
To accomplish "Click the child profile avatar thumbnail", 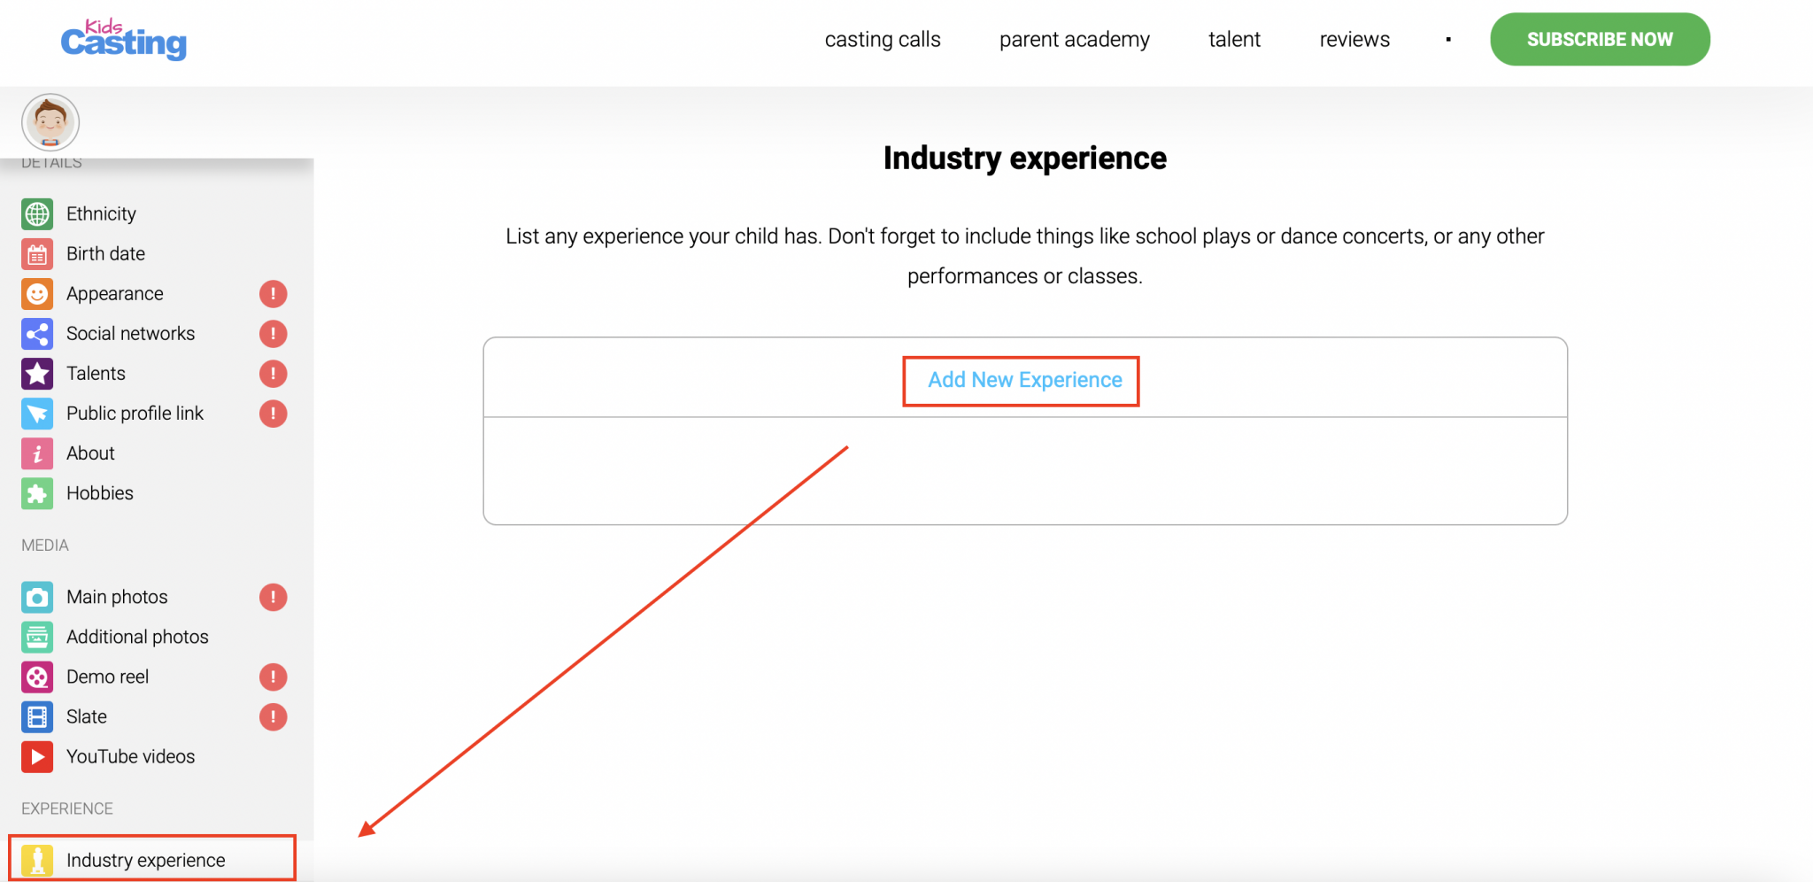I will coord(50,122).
